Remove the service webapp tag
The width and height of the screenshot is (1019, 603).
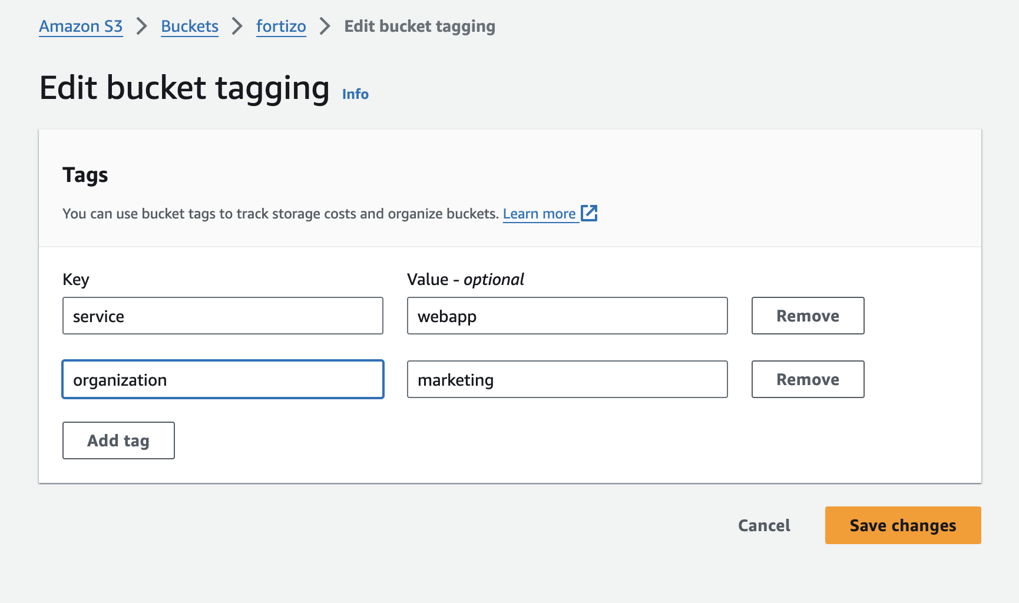click(808, 316)
